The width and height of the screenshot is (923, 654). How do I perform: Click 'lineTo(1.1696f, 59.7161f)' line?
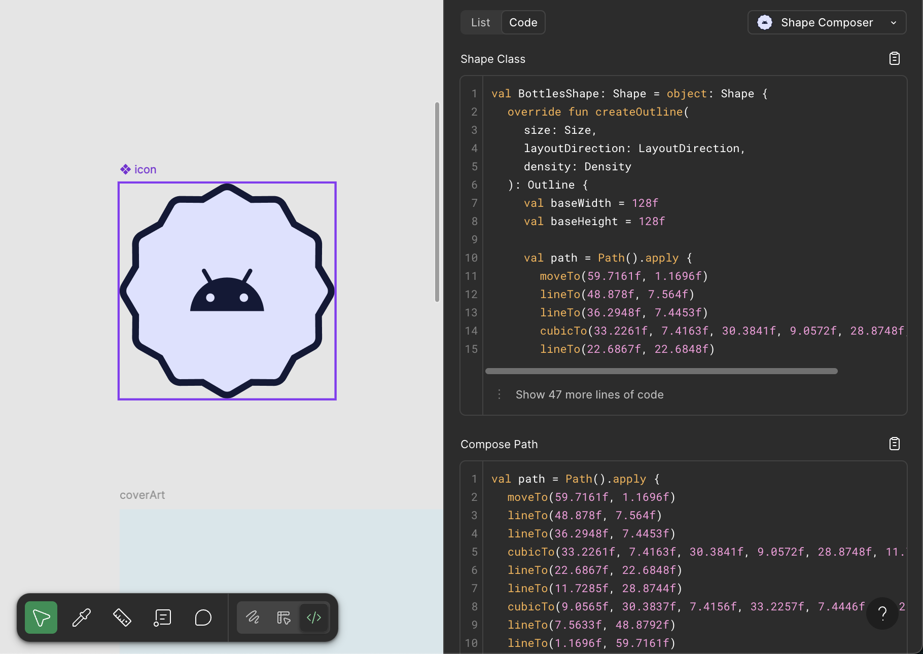pos(591,643)
